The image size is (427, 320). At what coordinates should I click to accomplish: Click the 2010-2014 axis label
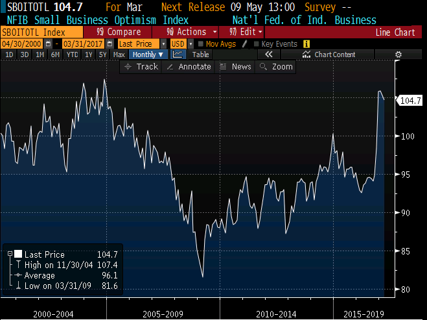coord(276,314)
